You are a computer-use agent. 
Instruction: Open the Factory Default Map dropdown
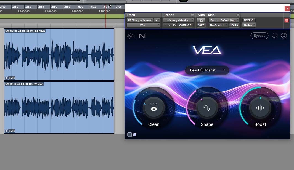[x=224, y=20]
